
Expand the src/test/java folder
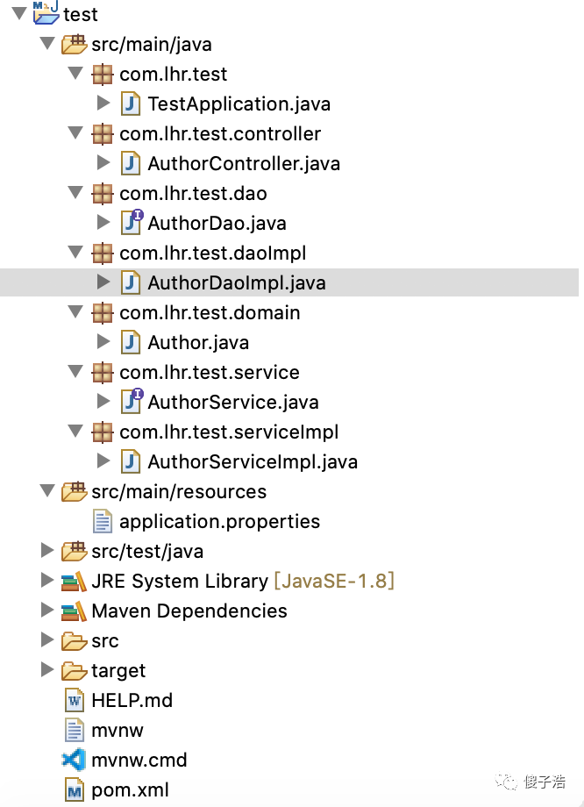pyautogui.click(x=47, y=550)
